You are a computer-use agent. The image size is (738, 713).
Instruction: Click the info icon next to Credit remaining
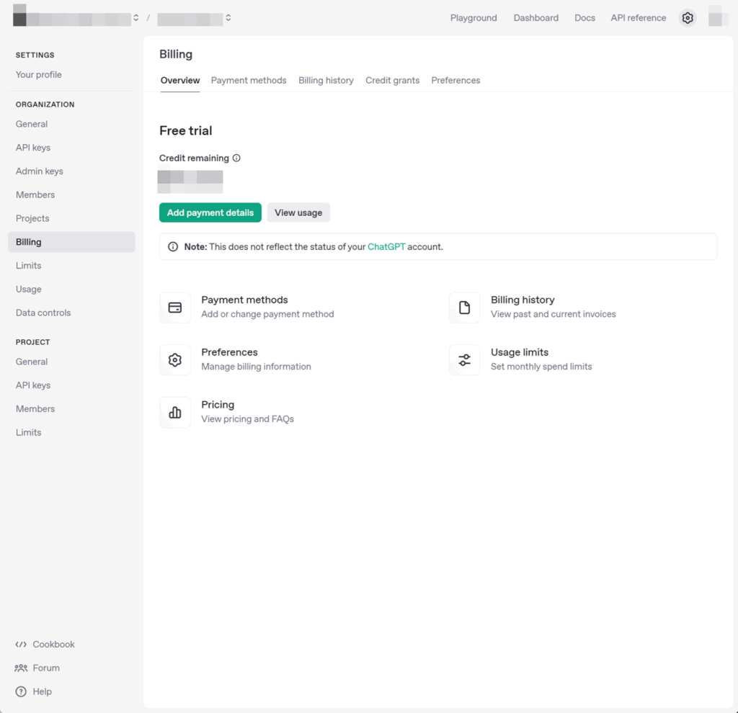click(235, 158)
